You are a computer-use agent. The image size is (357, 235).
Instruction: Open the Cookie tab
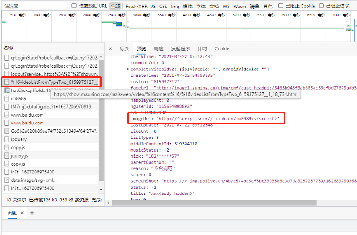[222, 48]
